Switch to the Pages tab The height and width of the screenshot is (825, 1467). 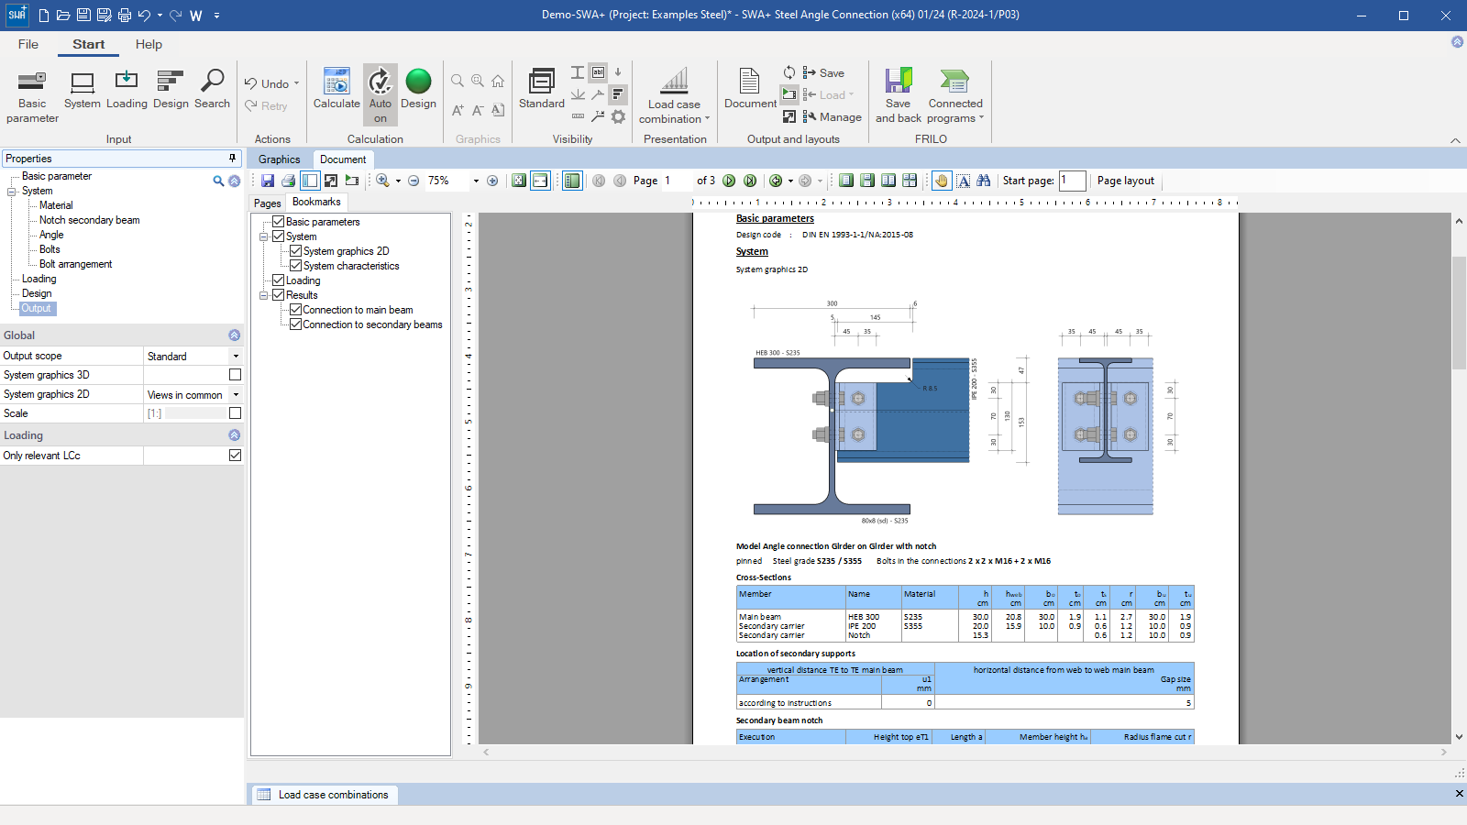pos(268,203)
